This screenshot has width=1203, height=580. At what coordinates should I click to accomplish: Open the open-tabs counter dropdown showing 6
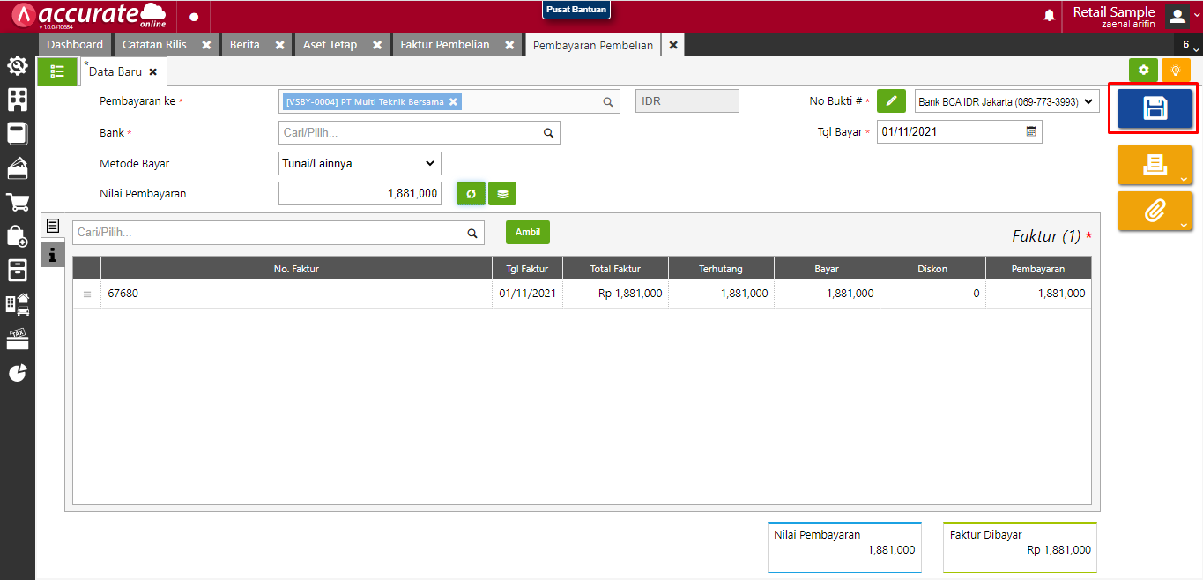coord(1188,44)
